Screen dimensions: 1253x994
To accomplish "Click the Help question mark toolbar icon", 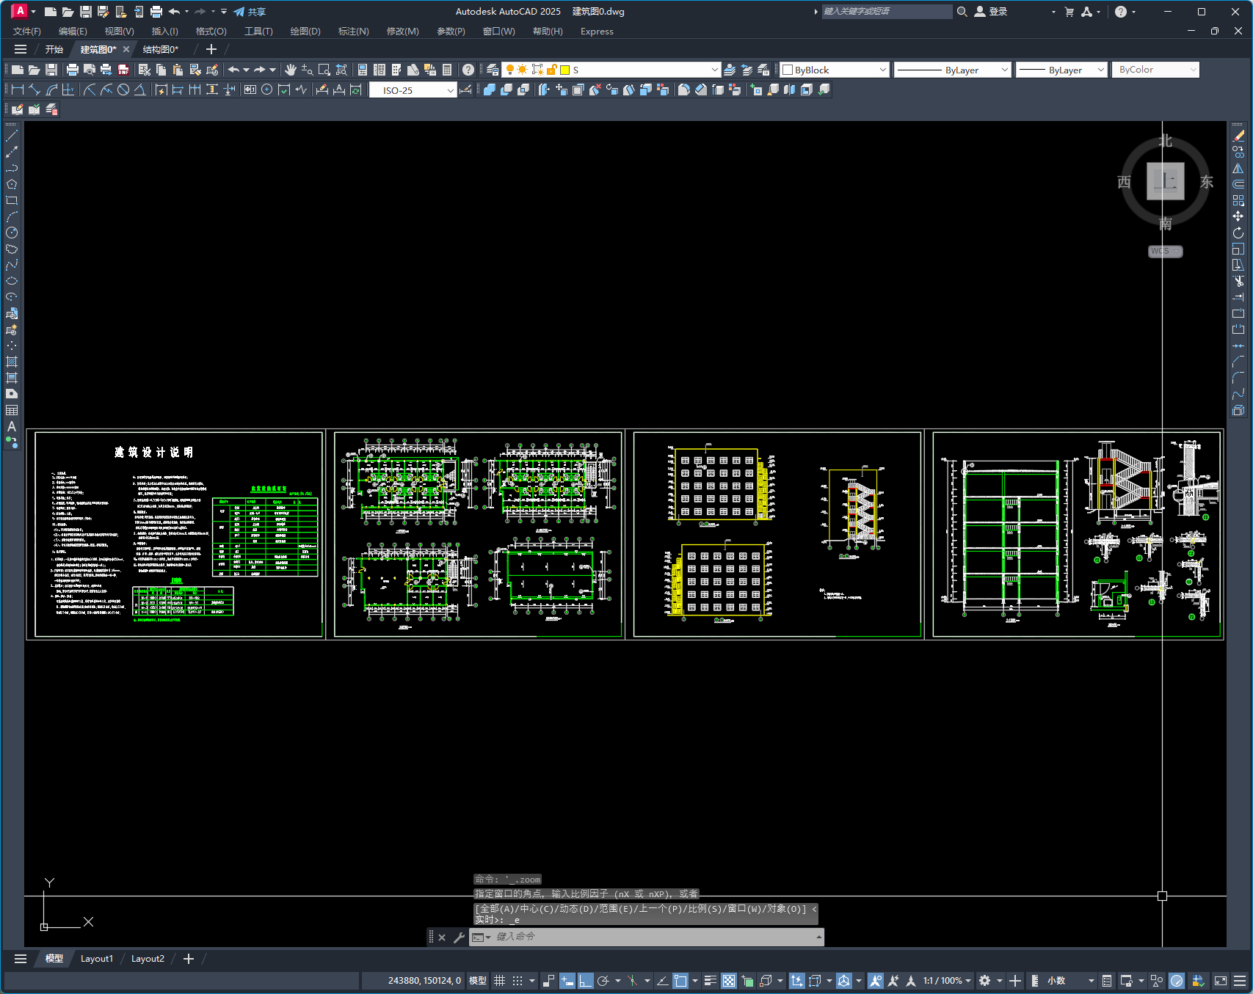I will (x=468, y=70).
